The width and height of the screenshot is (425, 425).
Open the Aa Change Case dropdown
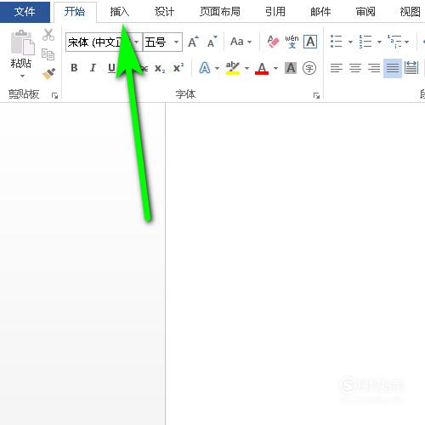241,42
